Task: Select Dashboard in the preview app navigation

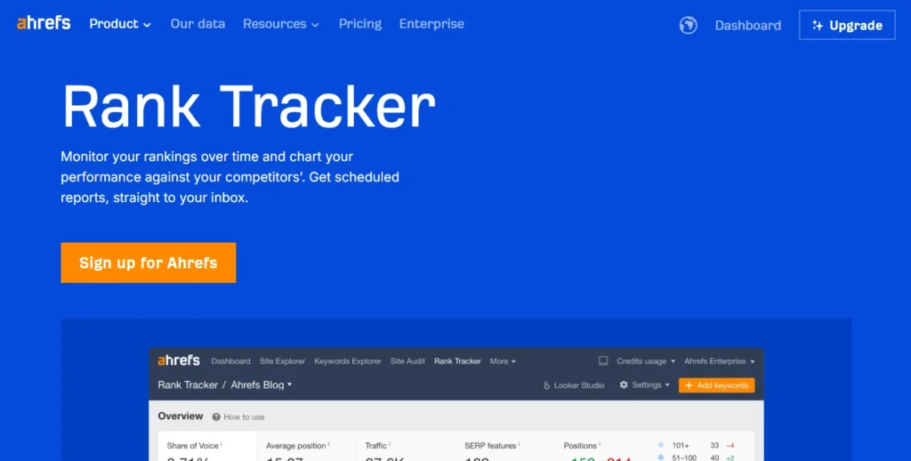Action: pos(230,361)
